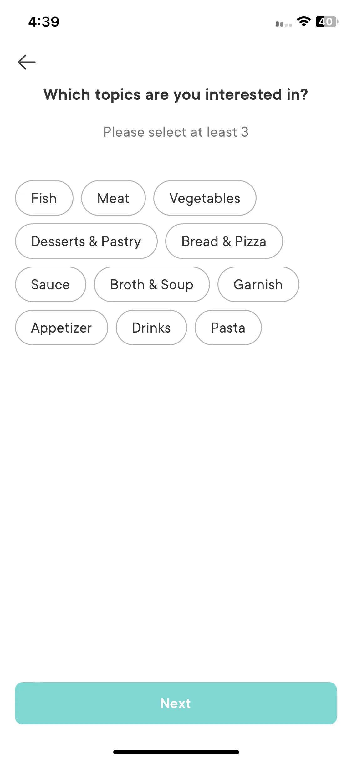Viewport: 352px width, 762px height.
Task: Tap the Wi-Fi status icon
Action: coord(304,22)
